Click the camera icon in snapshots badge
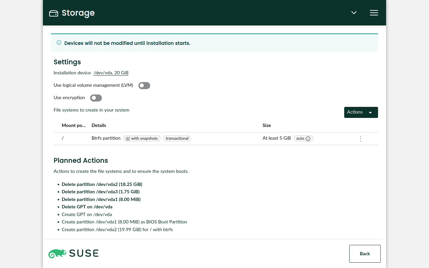The image size is (429, 268). pyautogui.click(x=128, y=139)
